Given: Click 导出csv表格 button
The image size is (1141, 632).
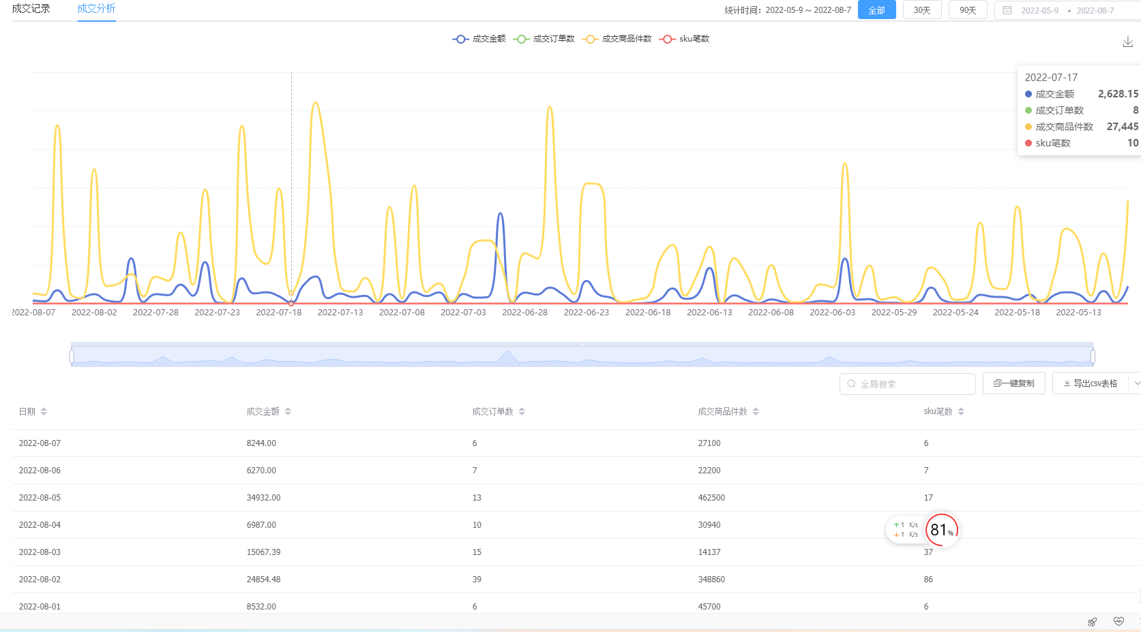Looking at the screenshot, I should point(1090,383).
